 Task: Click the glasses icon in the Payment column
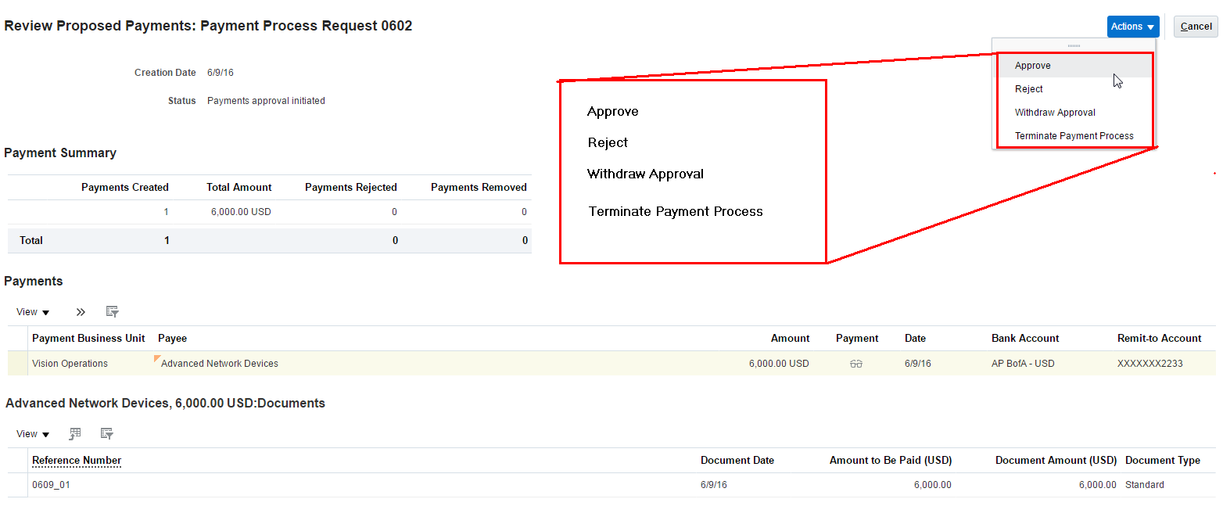pyautogui.click(x=856, y=364)
